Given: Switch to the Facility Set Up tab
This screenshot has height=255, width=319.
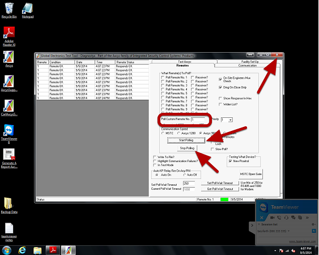Looking at the screenshot, I should click(x=250, y=62).
